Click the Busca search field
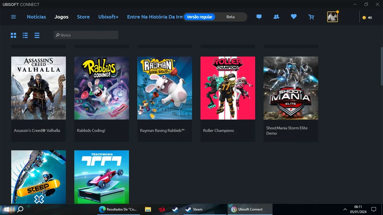This screenshot has height=215, width=383. click(x=86, y=35)
